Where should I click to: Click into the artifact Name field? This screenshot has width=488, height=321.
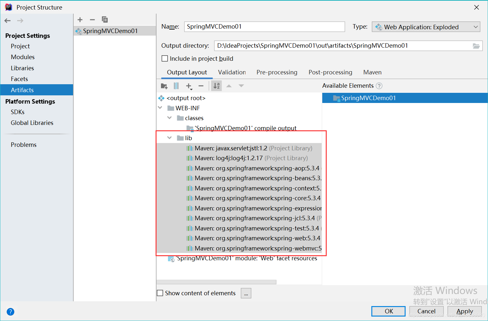coord(264,27)
